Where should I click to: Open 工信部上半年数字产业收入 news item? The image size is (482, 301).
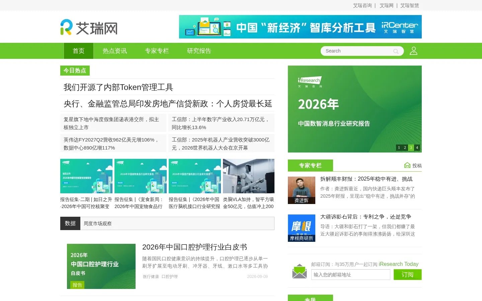pyautogui.click(x=221, y=123)
